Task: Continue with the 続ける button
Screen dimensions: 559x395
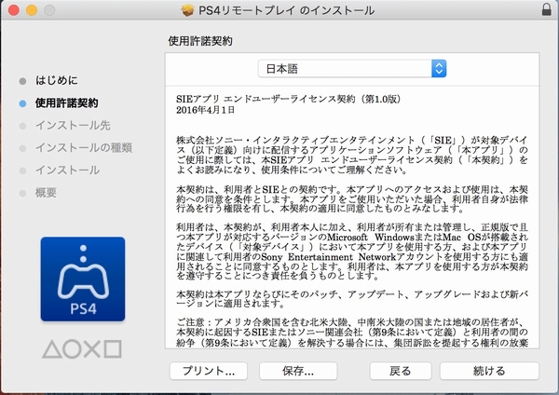Action: pos(488,370)
